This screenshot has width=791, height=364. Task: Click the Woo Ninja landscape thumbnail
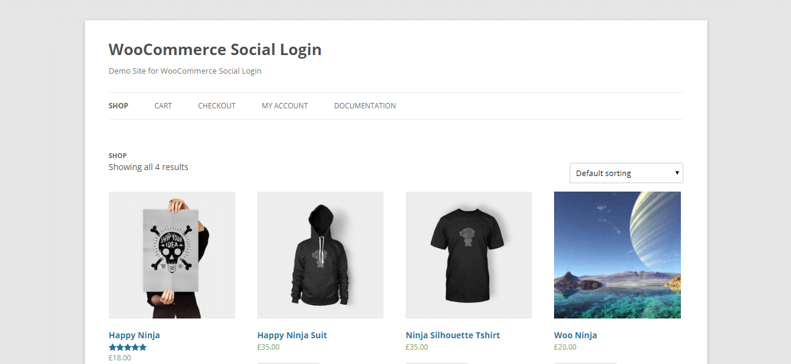pyautogui.click(x=617, y=254)
